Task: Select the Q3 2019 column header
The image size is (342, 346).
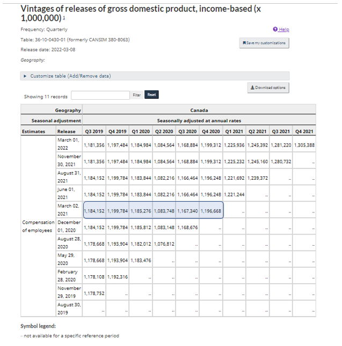Action: point(94,131)
